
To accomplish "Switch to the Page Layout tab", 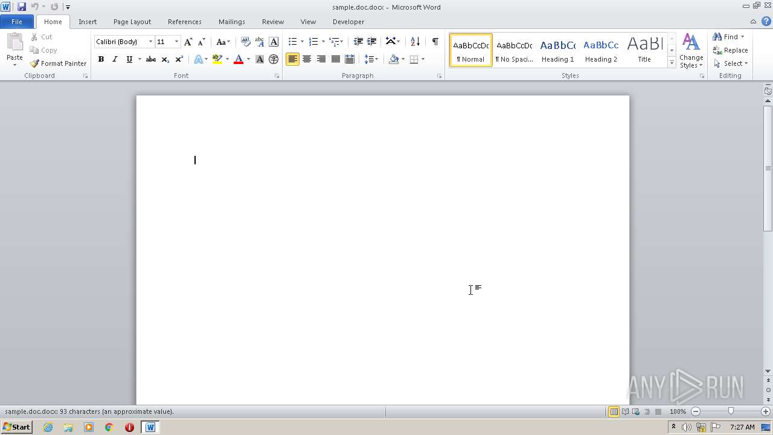I will 132,22.
